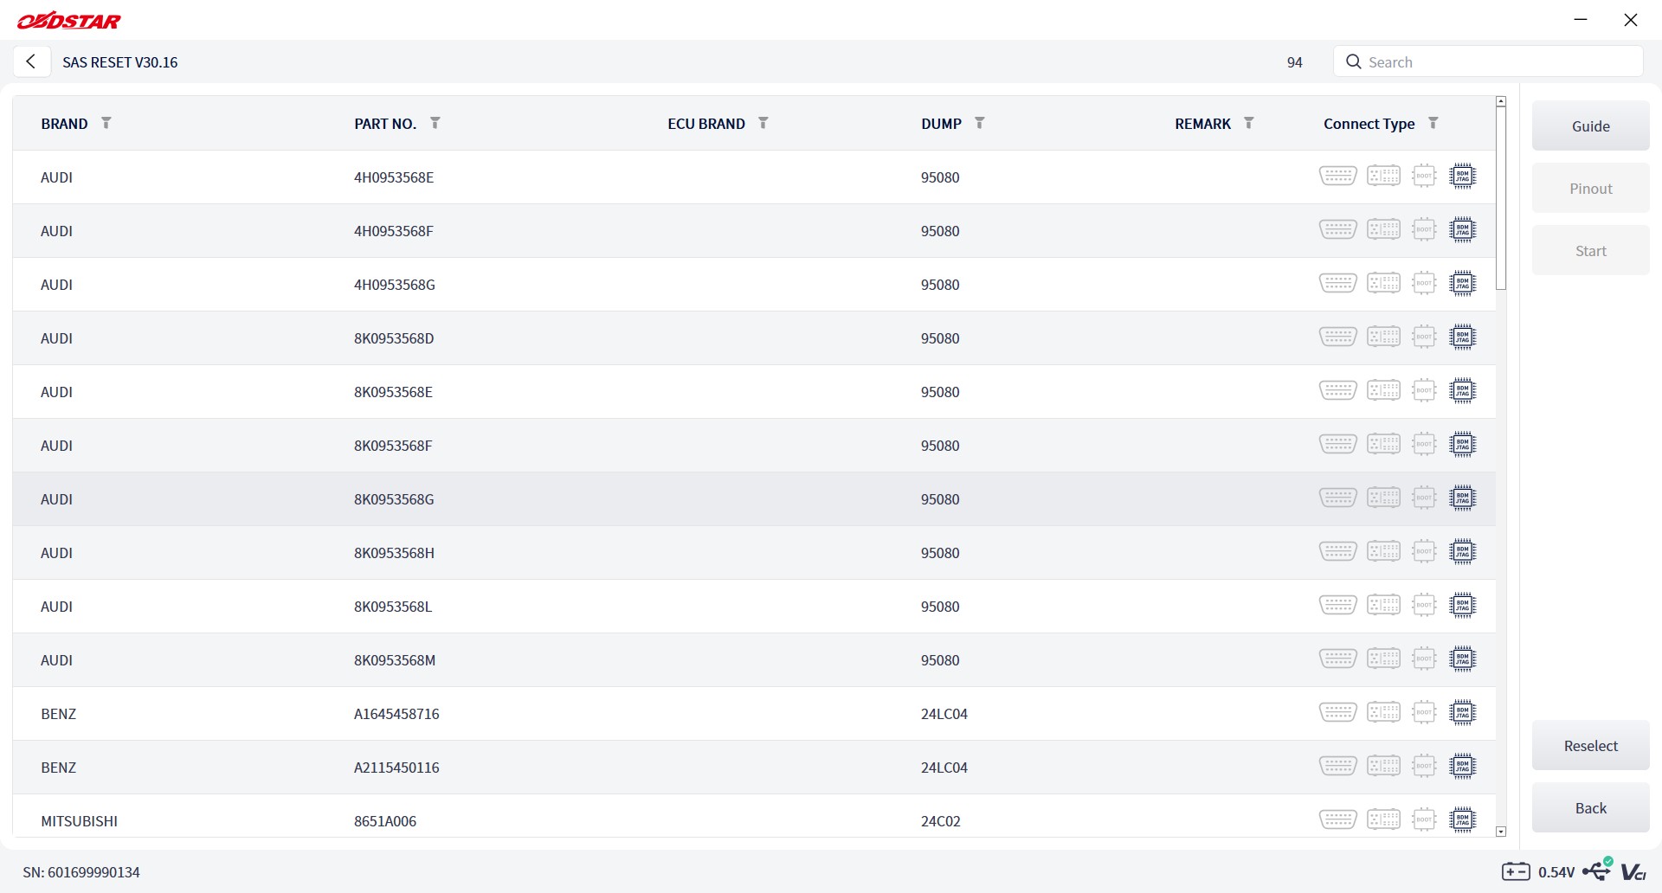Click the back arrow next to SAS RESET

[31, 61]
